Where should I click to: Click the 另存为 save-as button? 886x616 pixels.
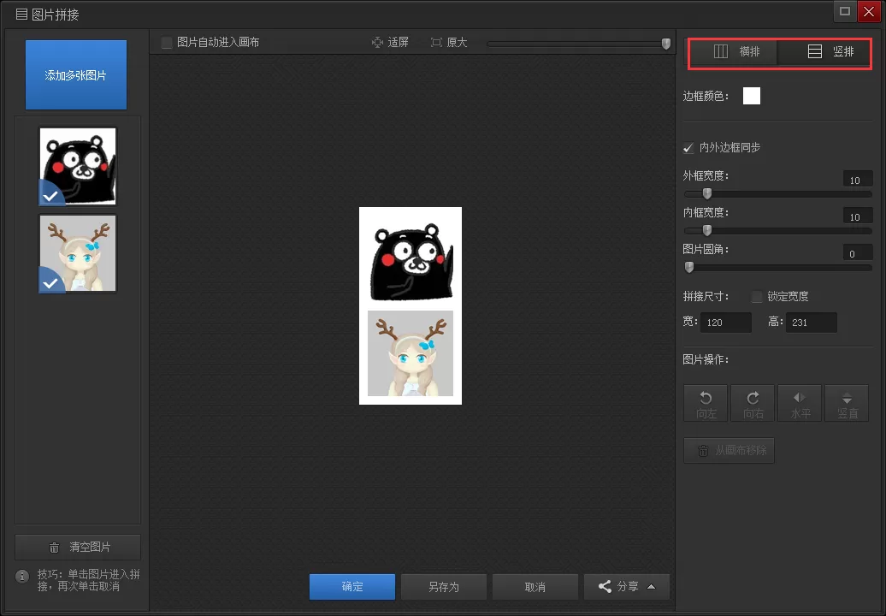pyautogui.click(x=444, y=587)
